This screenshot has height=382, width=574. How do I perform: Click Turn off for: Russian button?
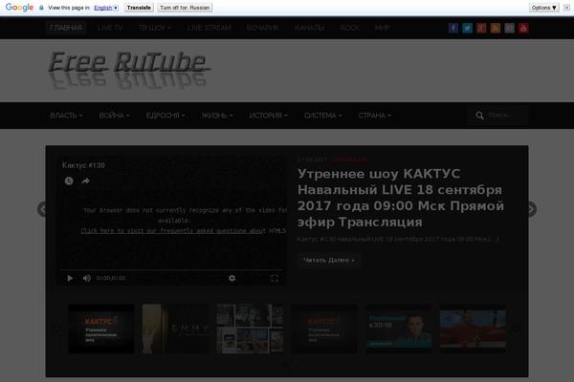point(185,8)
